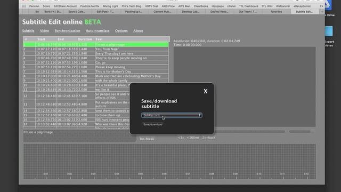This screenshot has width=341, height=192.
Task: Open the Synchronization menu
Action: [x=68, y=31]
